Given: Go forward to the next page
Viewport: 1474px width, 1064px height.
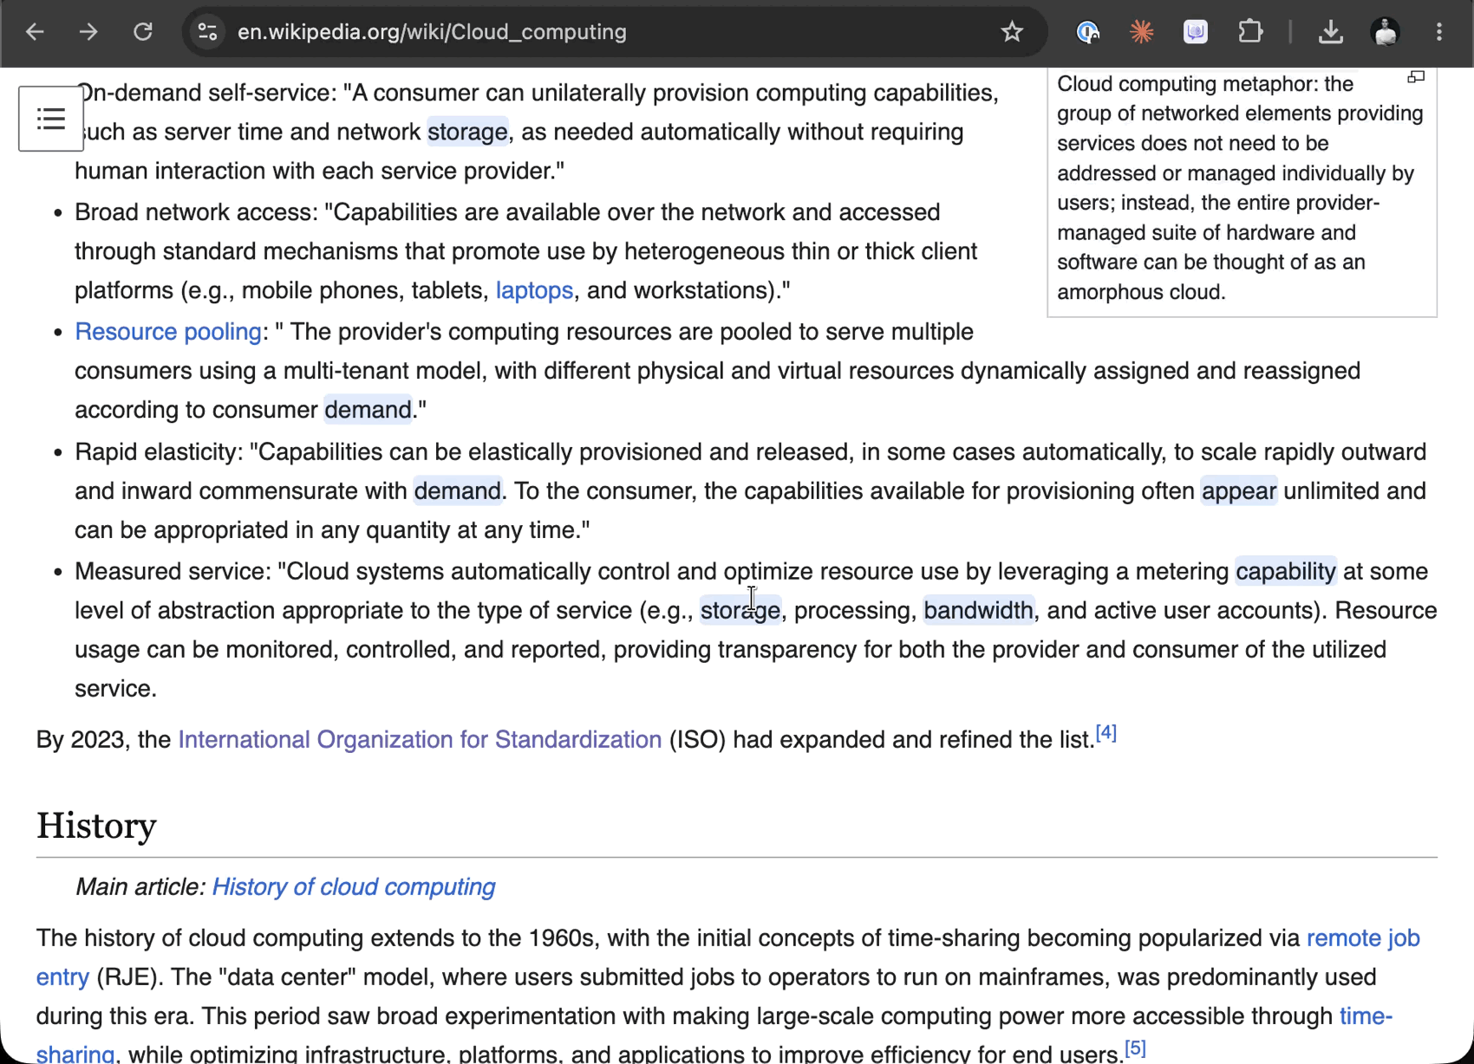Looking at the screenshot, I should coord(88,32).
